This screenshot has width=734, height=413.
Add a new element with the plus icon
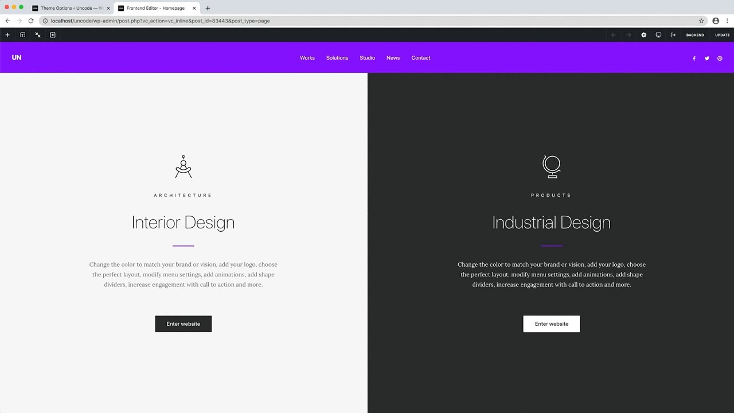7,35
